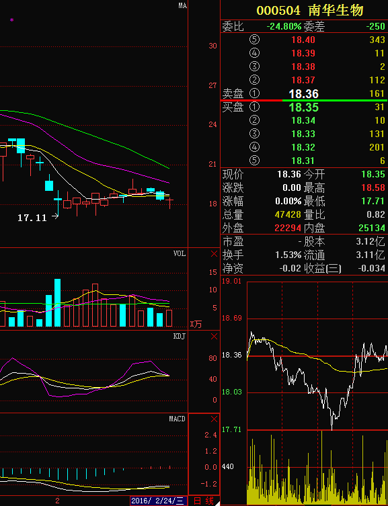Click the intraday volume label 440
The width and height of the screenshot is (388, 506).
coord(228,466)
